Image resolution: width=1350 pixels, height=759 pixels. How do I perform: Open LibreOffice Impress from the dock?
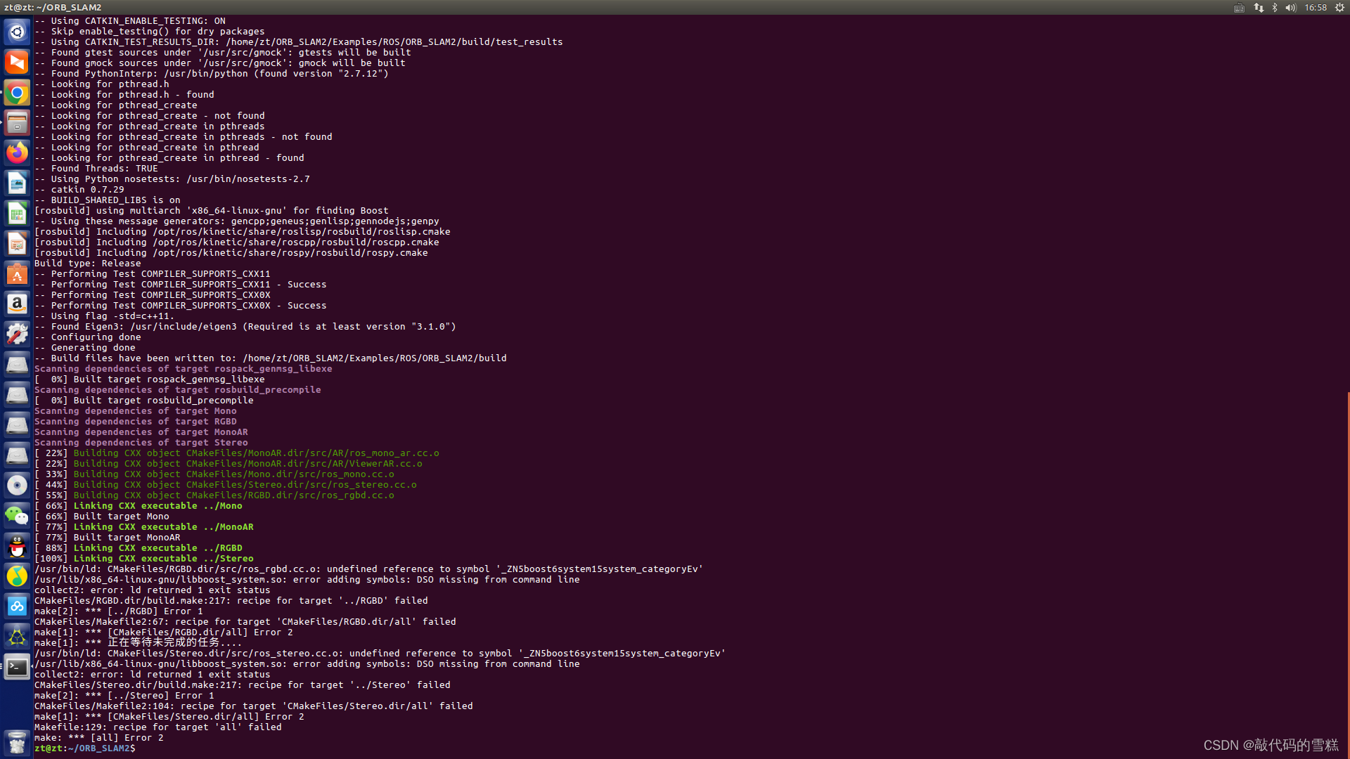point(17,244)
